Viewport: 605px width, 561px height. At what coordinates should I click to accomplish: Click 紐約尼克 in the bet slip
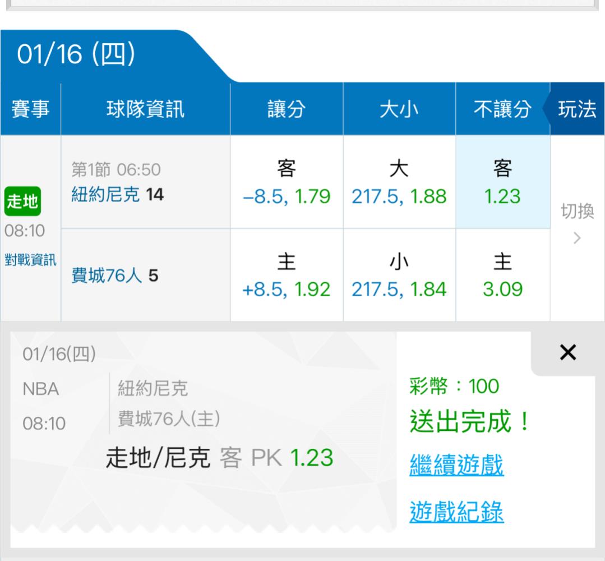(x=153, y=388)
